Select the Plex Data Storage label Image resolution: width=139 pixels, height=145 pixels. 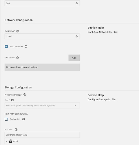point(13,95)
